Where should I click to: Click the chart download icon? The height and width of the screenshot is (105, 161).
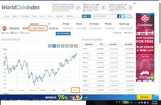[75, 51]
